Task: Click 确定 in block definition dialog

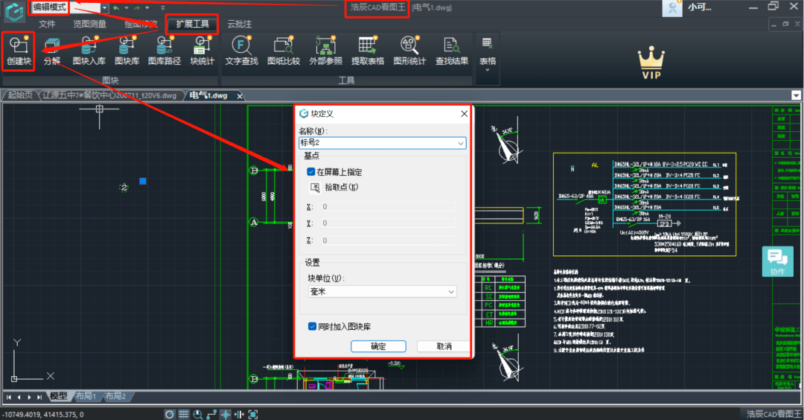Action: click(378, 346)
